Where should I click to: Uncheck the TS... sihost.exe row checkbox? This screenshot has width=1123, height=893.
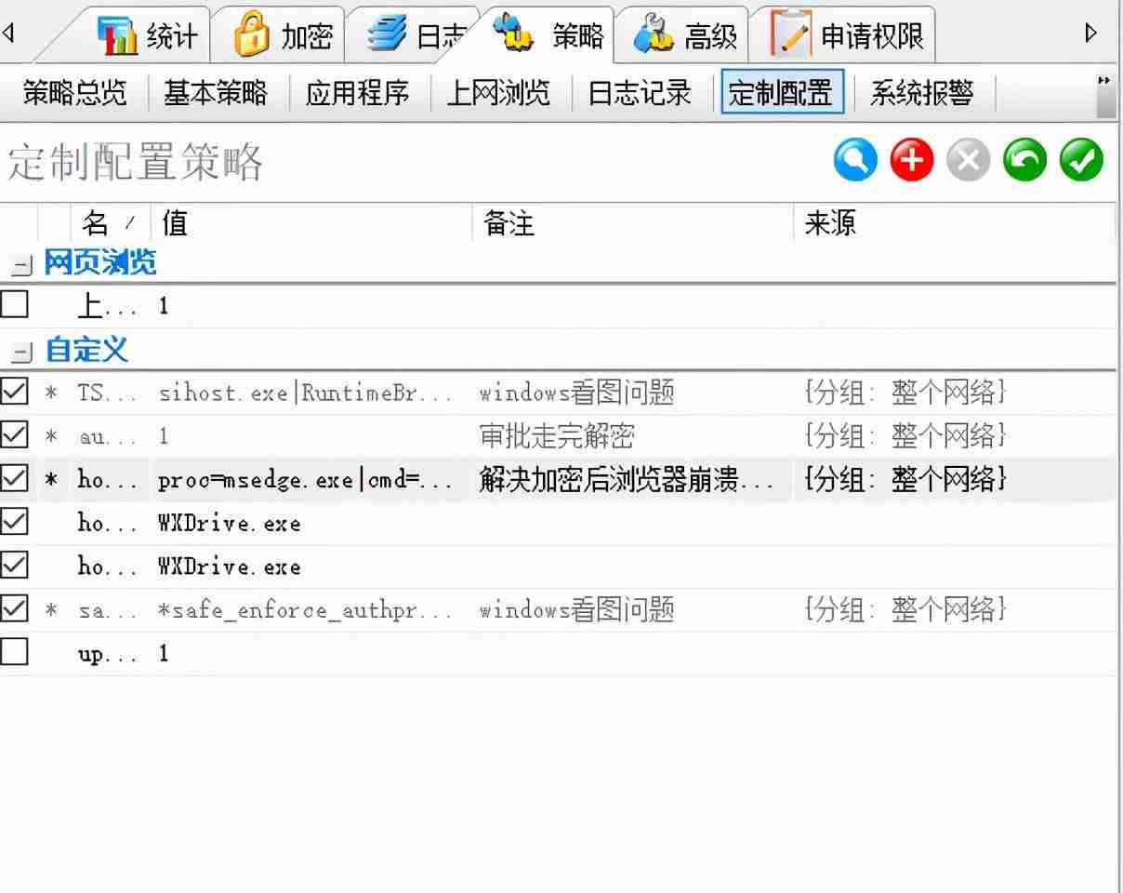tap(15, 392)
